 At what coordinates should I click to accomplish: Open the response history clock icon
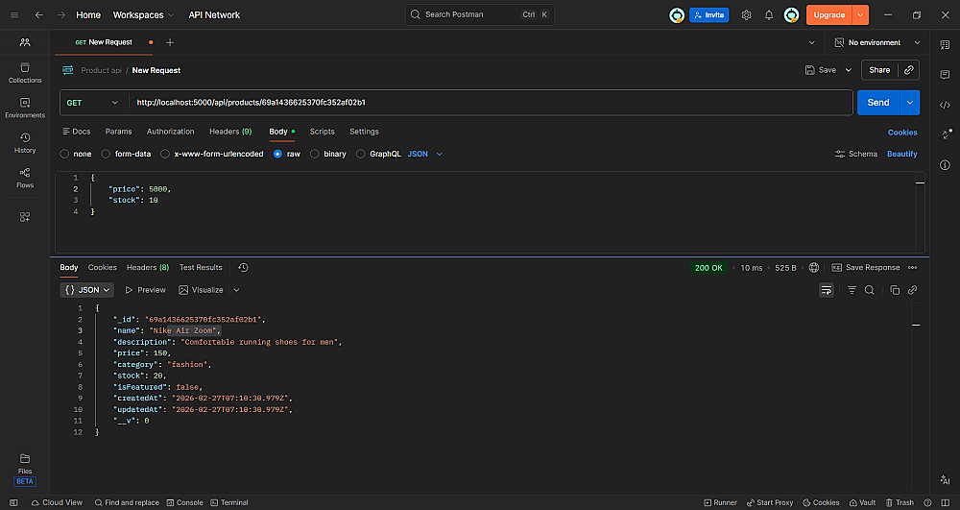243,267
